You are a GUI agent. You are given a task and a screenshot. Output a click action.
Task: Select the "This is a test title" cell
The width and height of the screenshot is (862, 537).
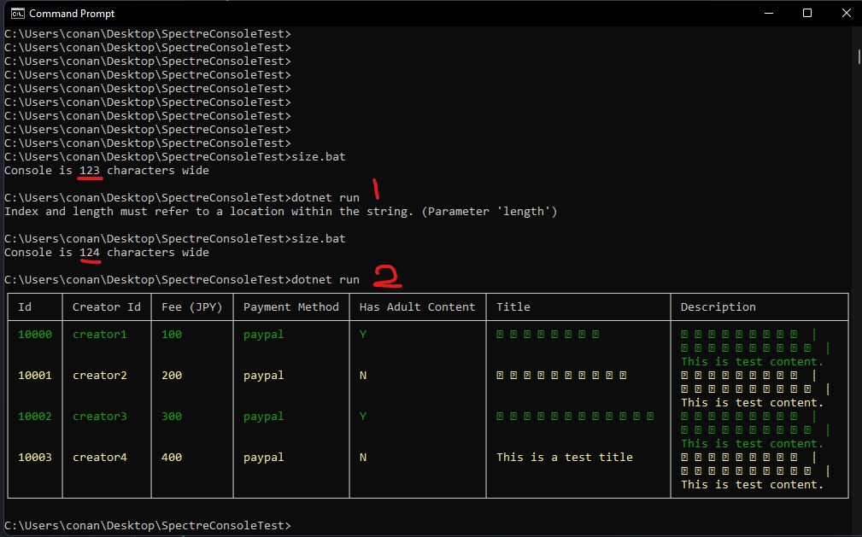(x=565, y=457)
